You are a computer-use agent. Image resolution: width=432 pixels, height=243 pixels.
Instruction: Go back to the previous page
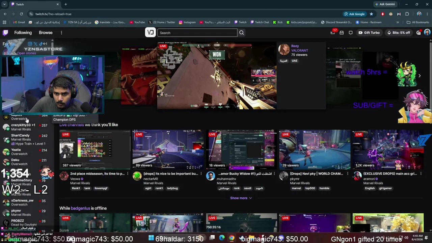coord(5,14)
